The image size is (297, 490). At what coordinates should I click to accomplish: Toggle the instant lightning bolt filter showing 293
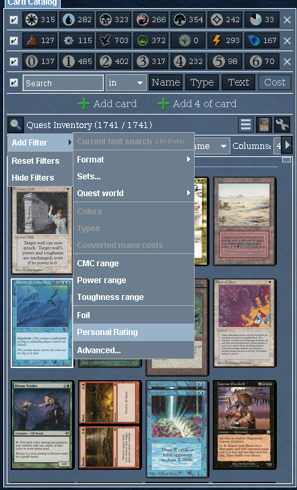click(225, 40)
